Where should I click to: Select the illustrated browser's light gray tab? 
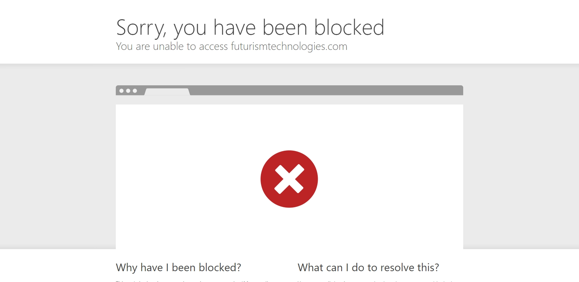coord(167,91)
